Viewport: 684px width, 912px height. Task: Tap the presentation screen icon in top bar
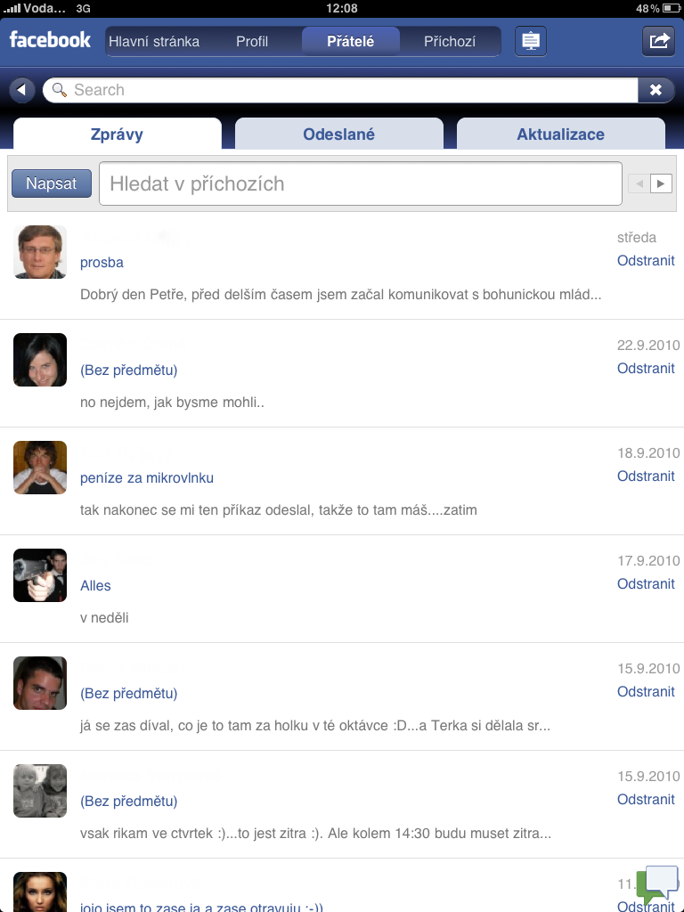(x=531, y=41)
